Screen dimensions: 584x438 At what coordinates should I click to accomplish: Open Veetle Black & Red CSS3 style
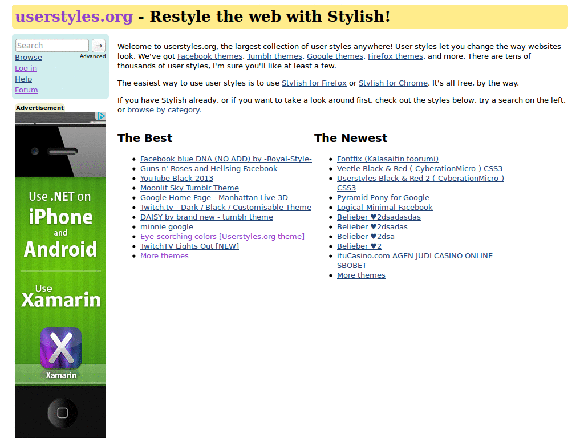coord(420,169)
